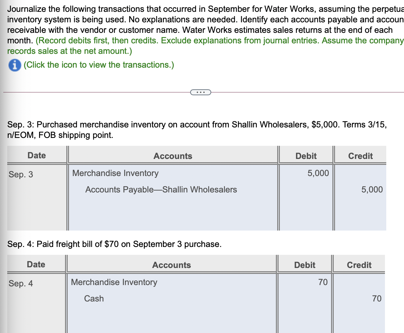This screenshot has height=333, width=404.
Task: Select empty third account row Sep. 3
Action: [173, 214]
